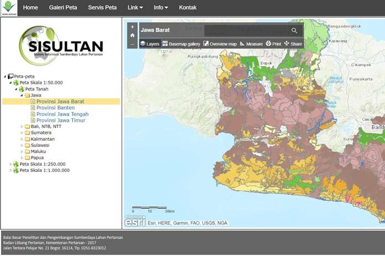Expand Peta Skala 1:250.000 node

pos(10,164)
